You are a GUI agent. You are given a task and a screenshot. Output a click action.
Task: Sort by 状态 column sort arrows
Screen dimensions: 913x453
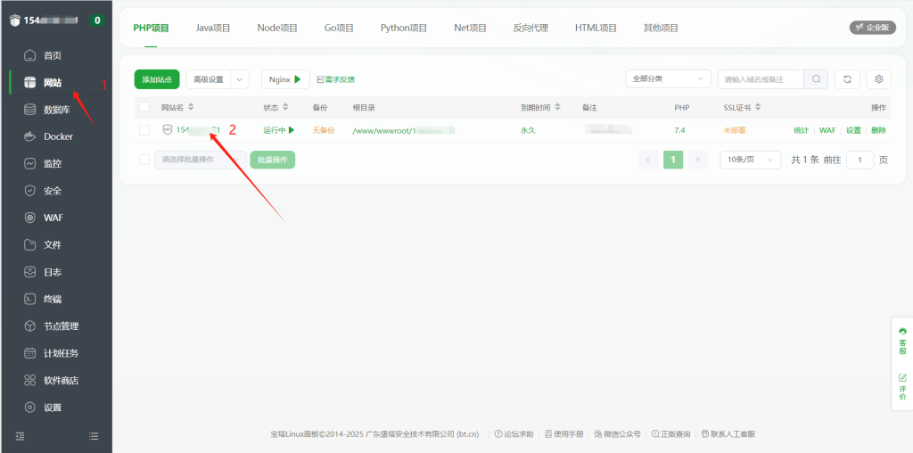(285, 108)
